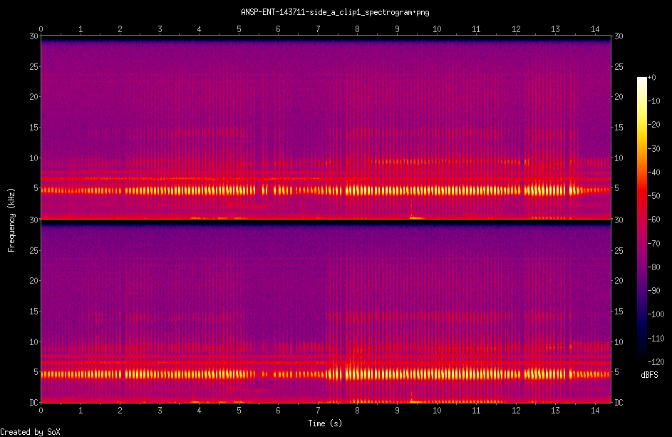This screenshot has width=672, height=437.
Task: Select the '-60' label on dBFS scale
Action: point(653,219)
